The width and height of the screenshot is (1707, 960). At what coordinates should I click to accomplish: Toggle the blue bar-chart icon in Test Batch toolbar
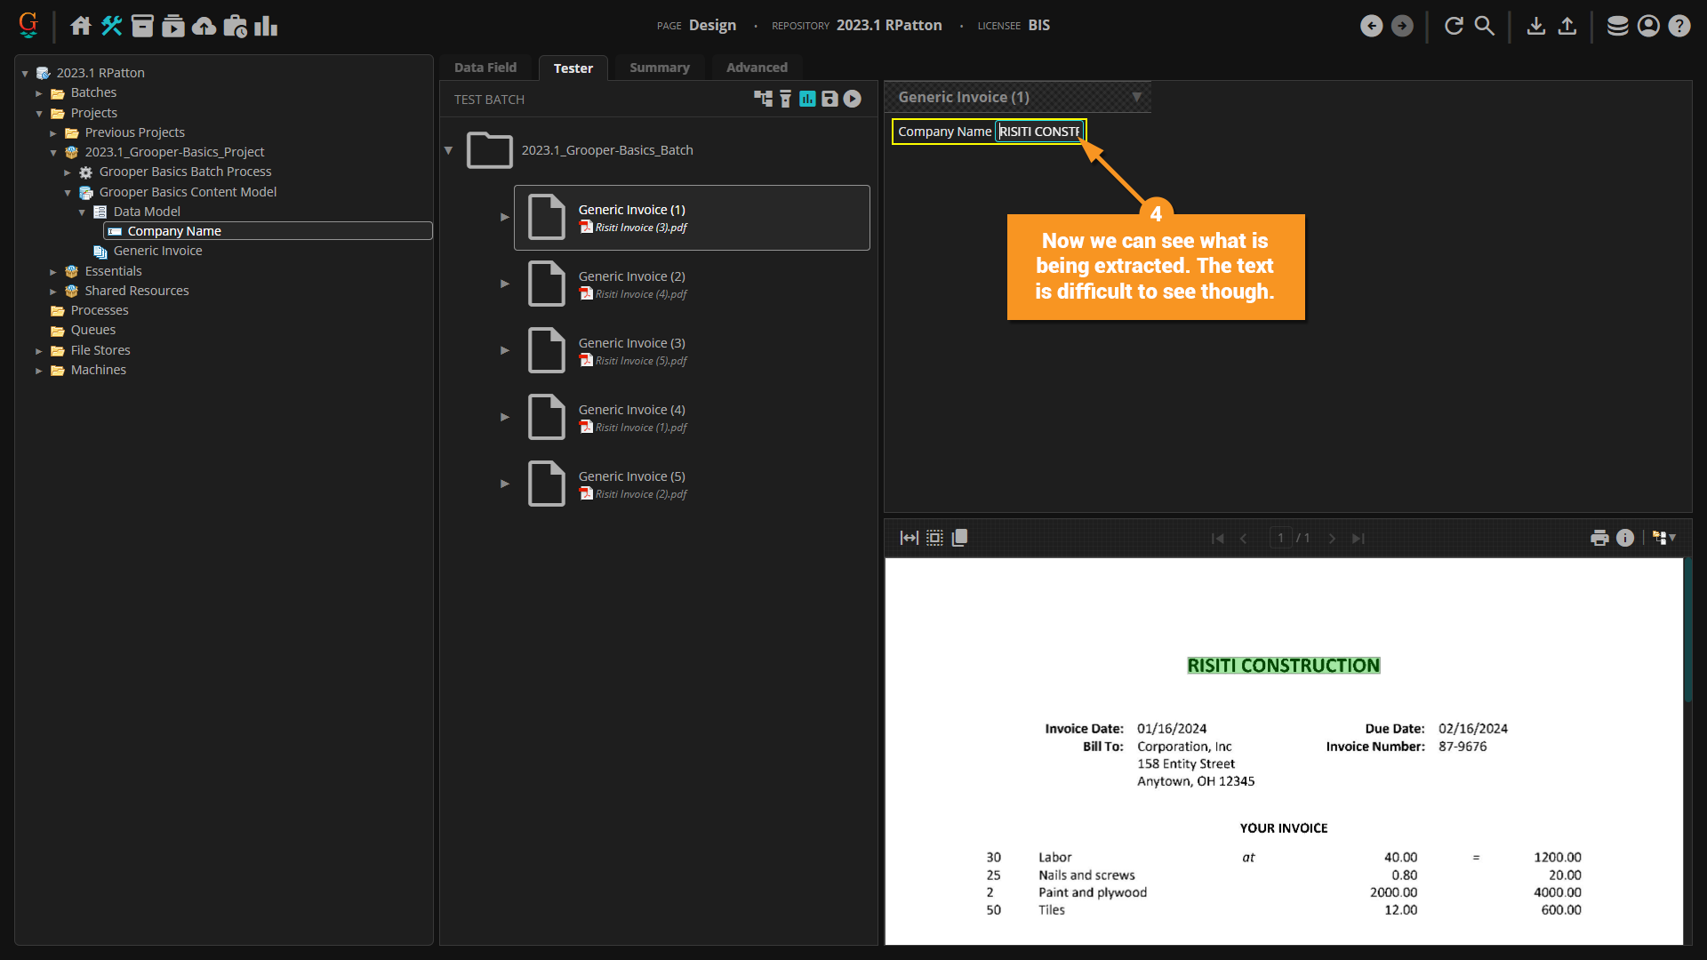807,99
